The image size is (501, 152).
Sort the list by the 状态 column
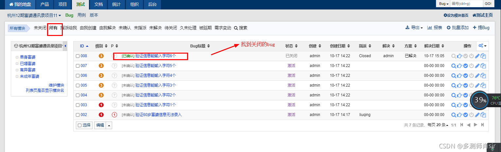coord(291,46)
